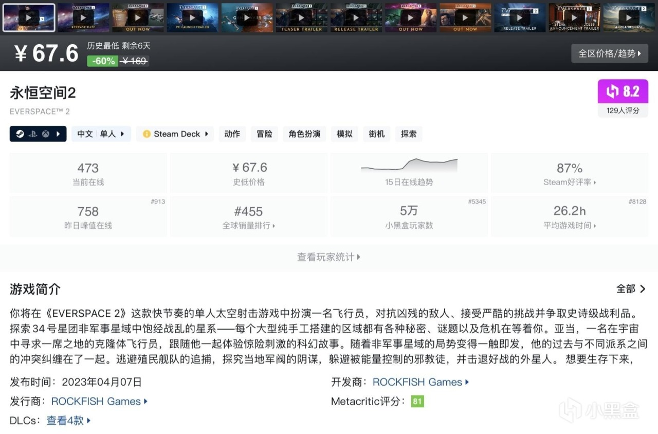Viewport: 658px width, 434px height.
Task: Click the large ¥ 67.6 current price
Action: pyautogui.click(x=46, y=53)
